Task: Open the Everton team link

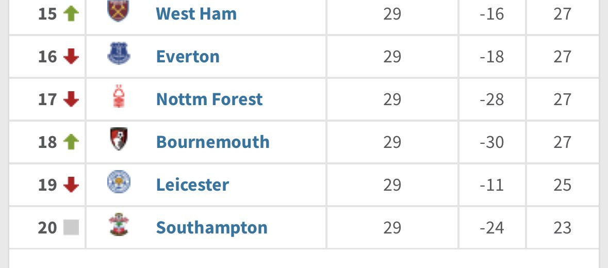Action: [x=188, y=57]
